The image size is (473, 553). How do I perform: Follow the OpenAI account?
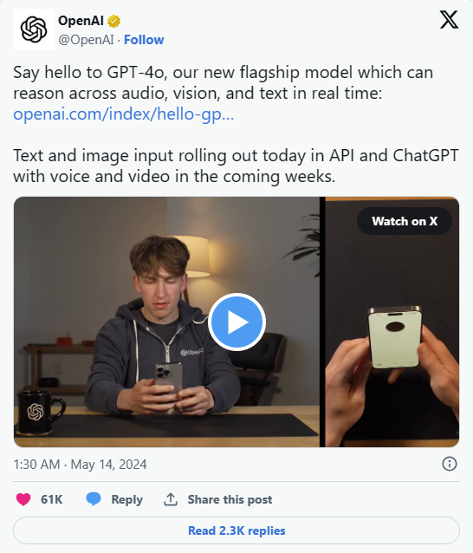point(144,40)
